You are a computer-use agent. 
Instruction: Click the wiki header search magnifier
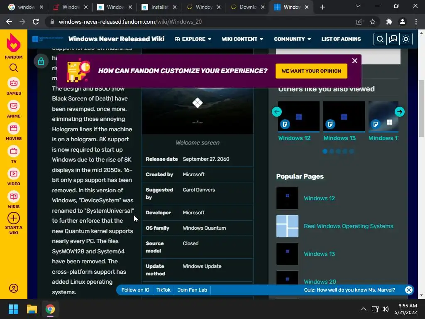pos(380,39)
